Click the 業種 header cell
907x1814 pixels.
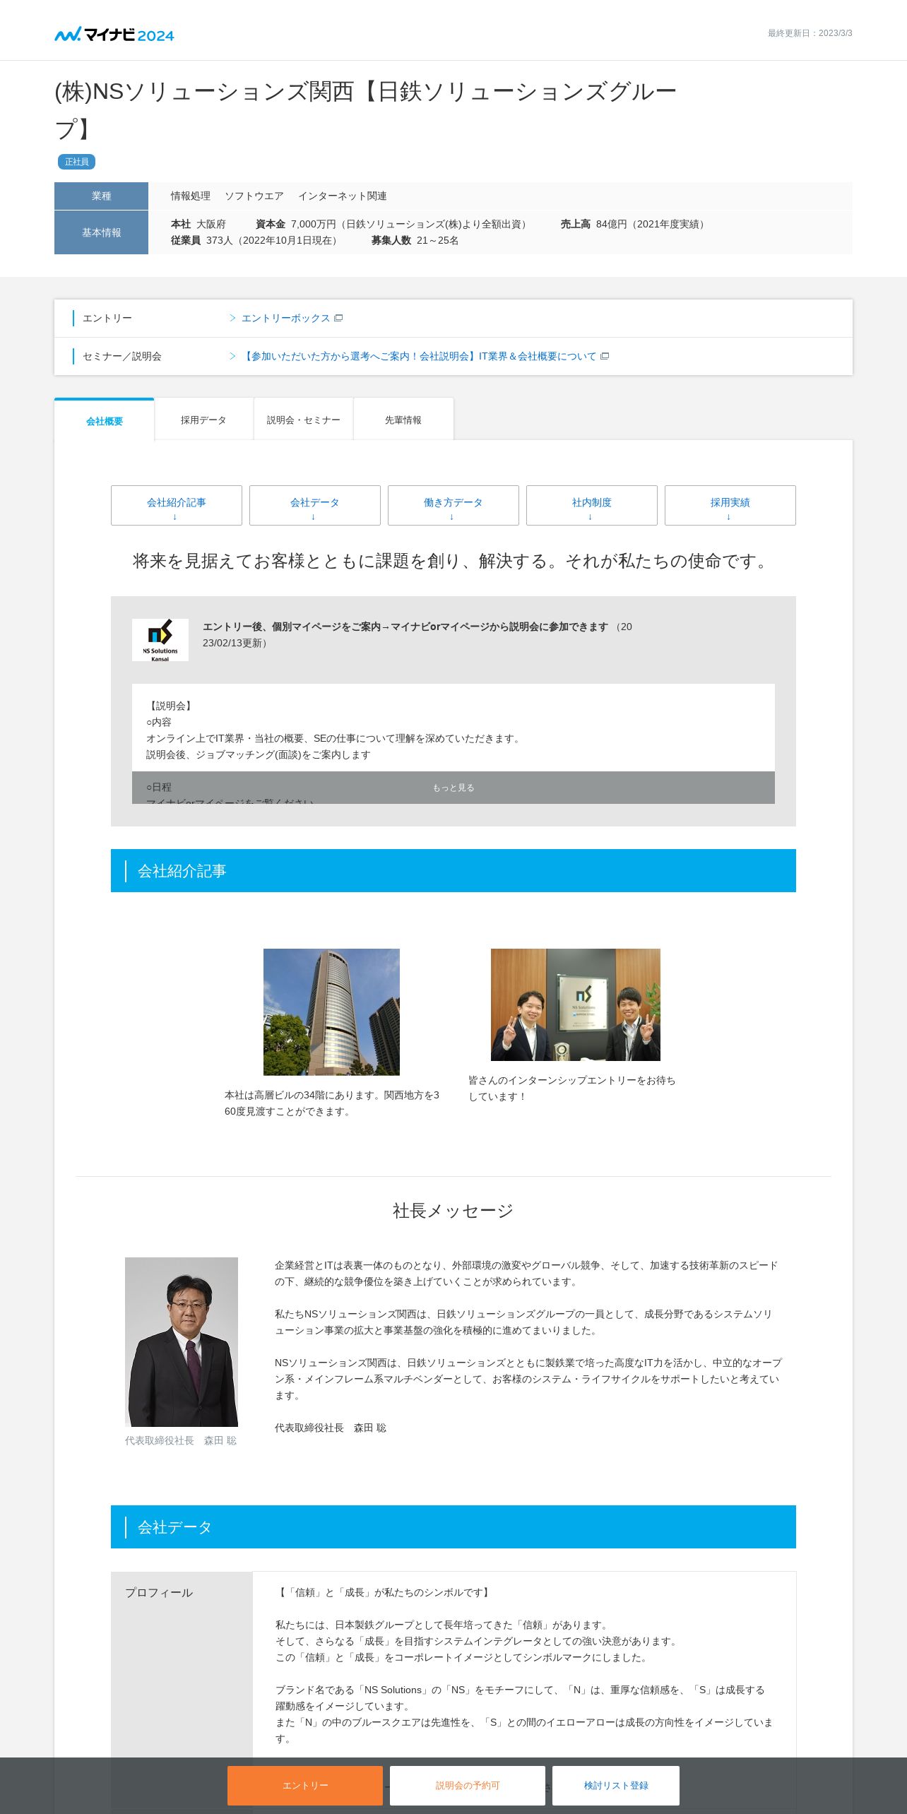point(101,196)
